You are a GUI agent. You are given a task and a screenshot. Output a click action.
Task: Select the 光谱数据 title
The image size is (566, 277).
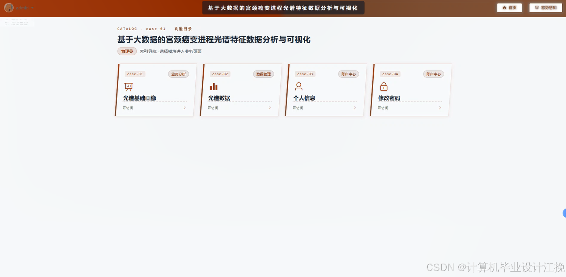tap(219, 98)
